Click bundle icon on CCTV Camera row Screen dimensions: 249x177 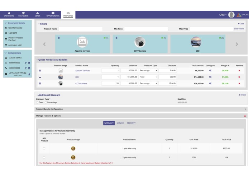[40, 83]
